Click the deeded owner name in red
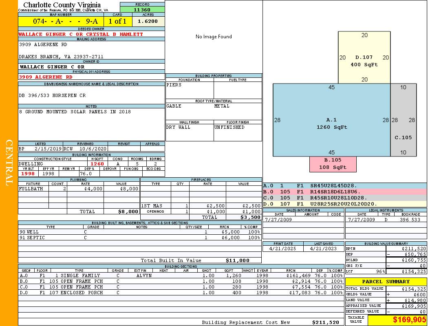428x326 pixels. (x=81, y=34)
